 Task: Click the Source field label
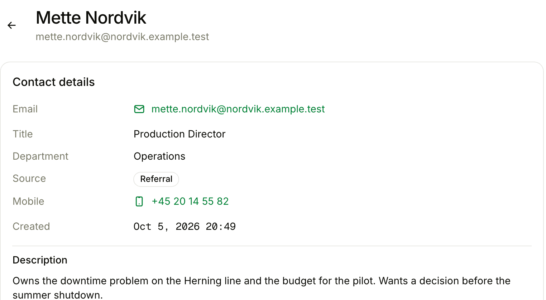(29, 179)
